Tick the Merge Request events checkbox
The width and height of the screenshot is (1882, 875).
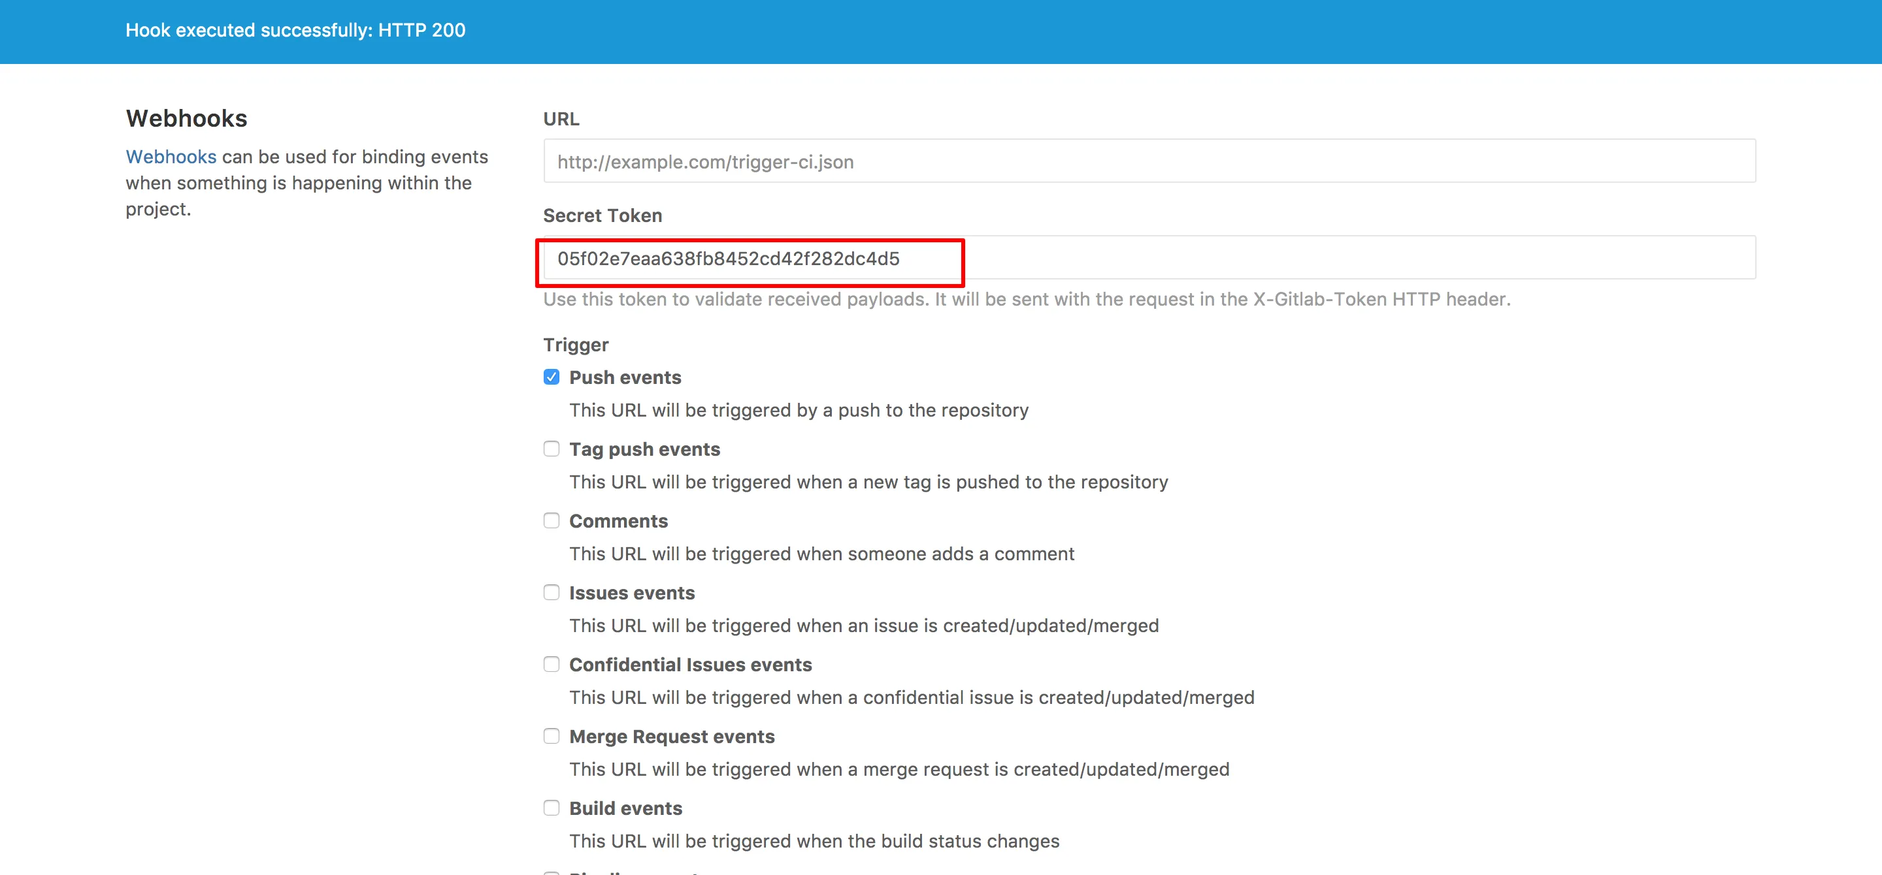(x=552, y=737)
